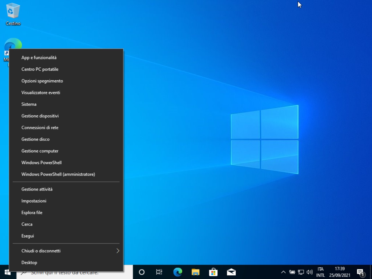Open the notification center icon
The image size is (372, 279).
click(361, 273)
